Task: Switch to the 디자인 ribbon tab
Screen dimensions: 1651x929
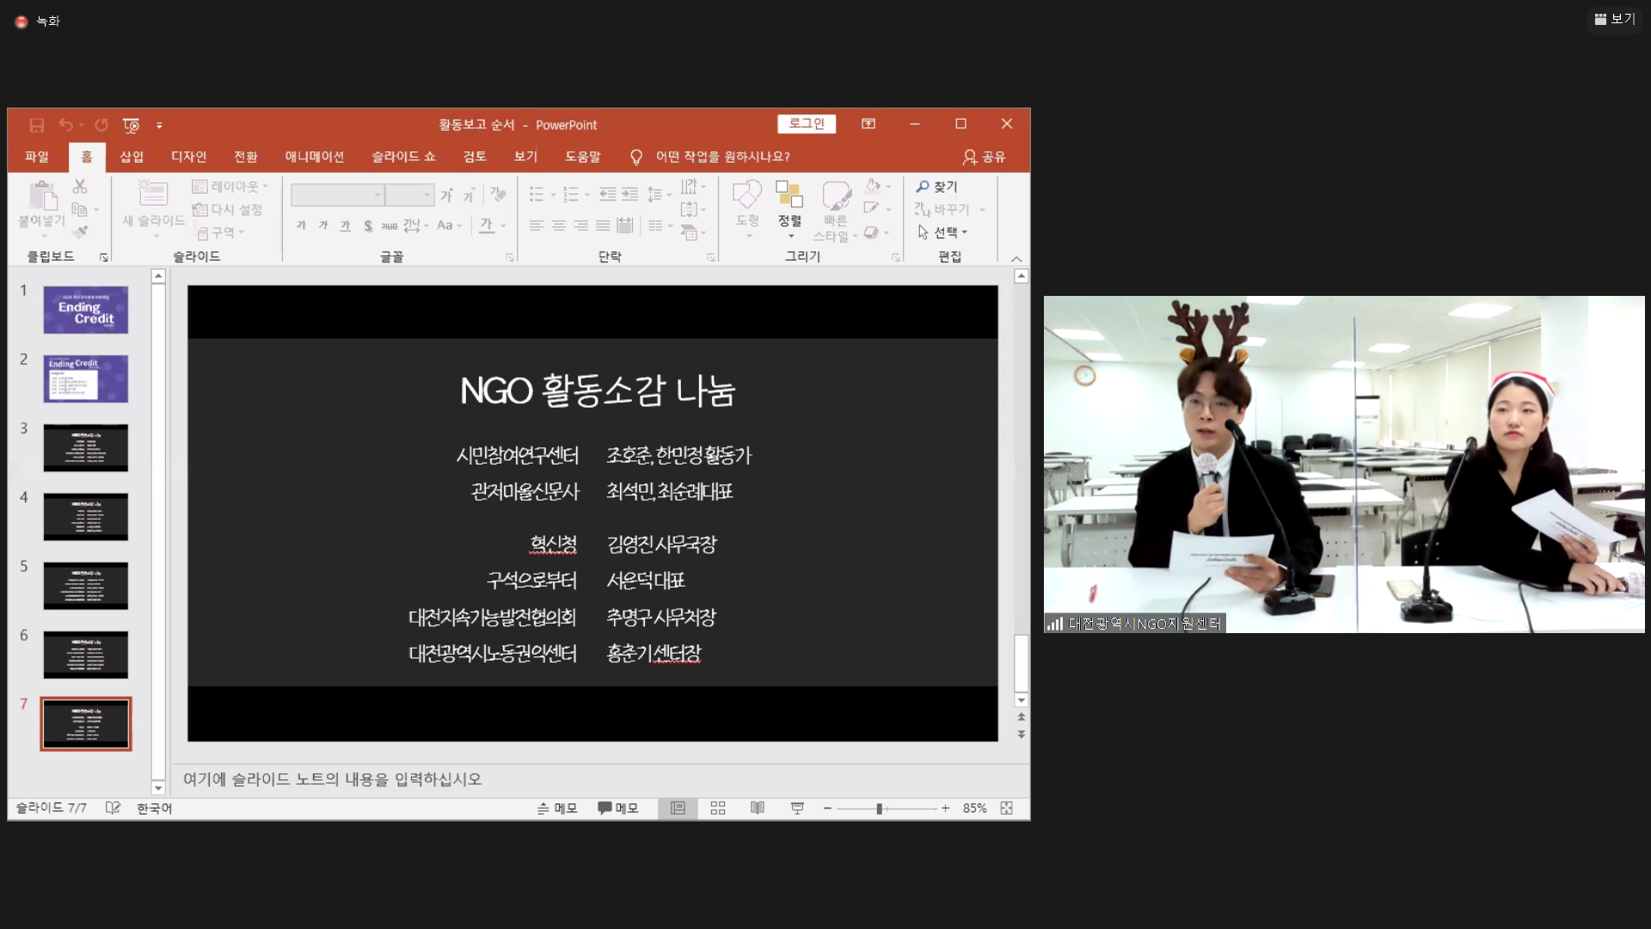Action: point(188,157)
